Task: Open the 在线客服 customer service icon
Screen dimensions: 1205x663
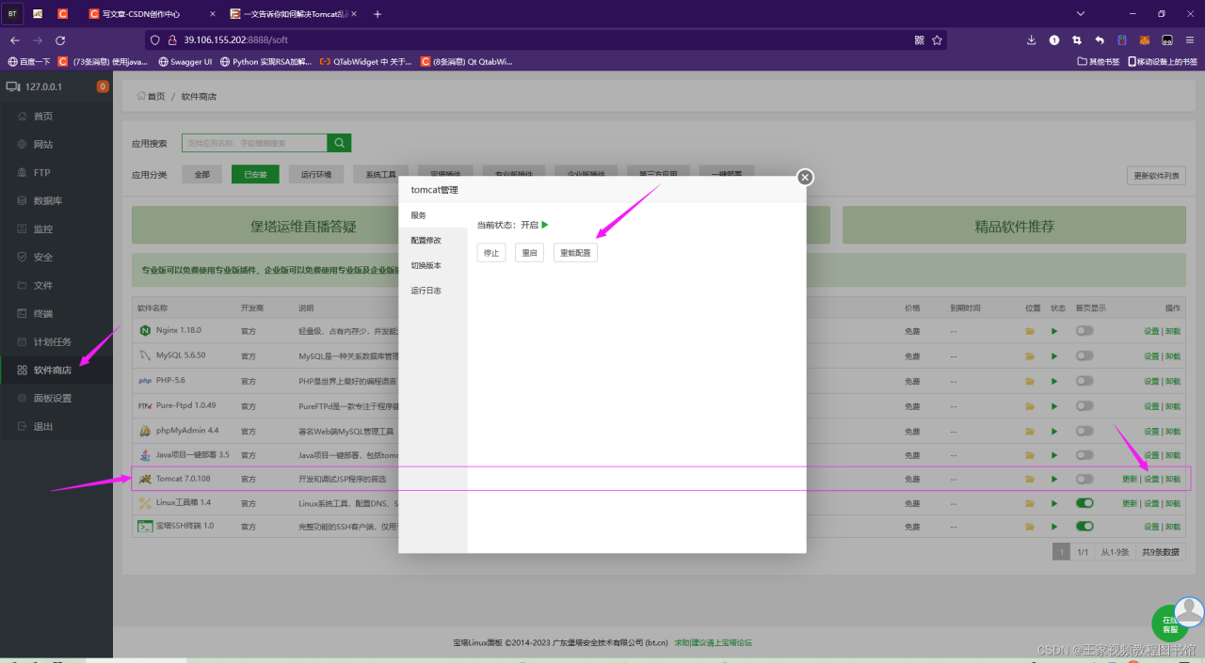Action: [1167, 623]
